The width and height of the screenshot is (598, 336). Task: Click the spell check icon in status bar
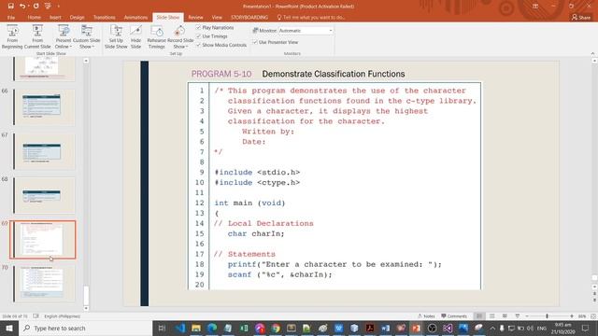tap(36, 316)
